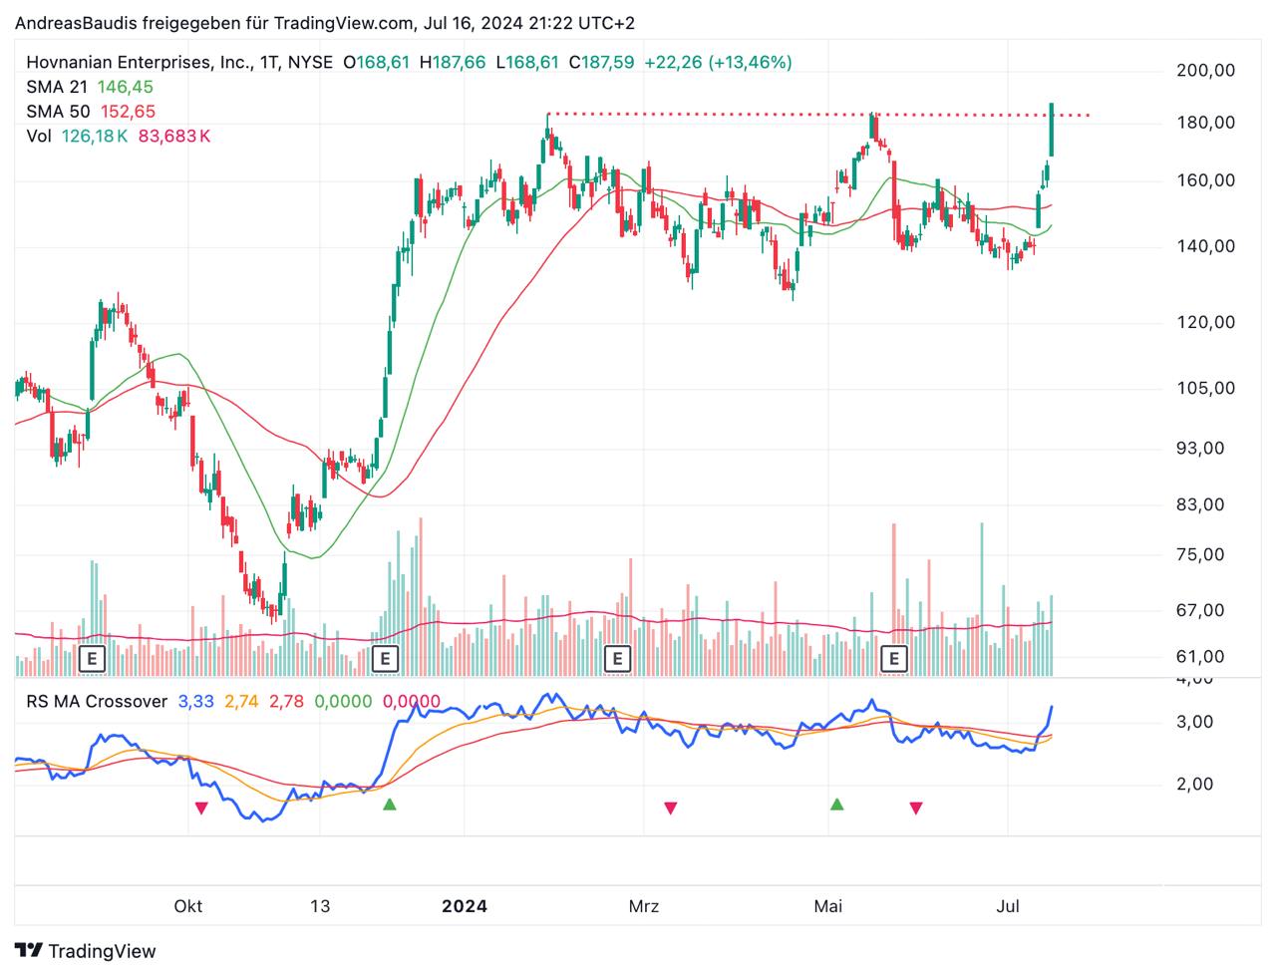The height and width of the screenshot is (976, 1276).
Task: Click the 2024 label on the time axis
Action: click(465, 906)
